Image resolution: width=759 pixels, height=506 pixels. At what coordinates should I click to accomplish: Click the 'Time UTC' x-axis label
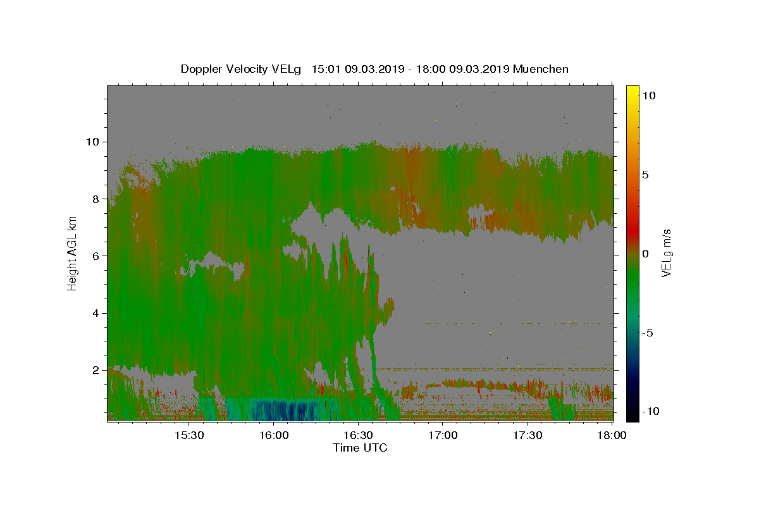360,448
